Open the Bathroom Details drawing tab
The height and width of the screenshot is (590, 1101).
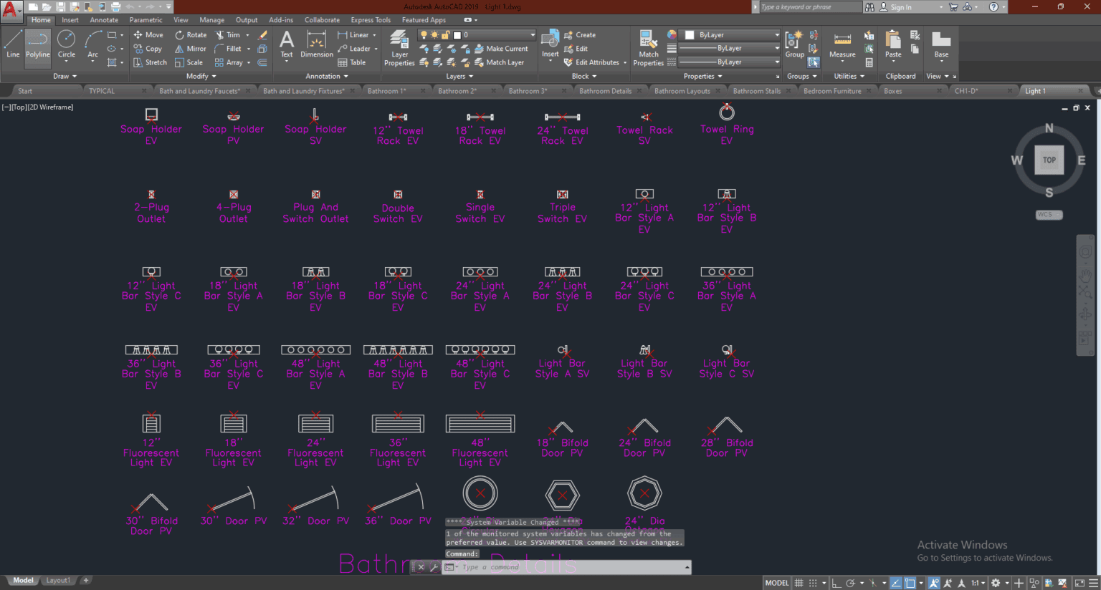point(606,90)
